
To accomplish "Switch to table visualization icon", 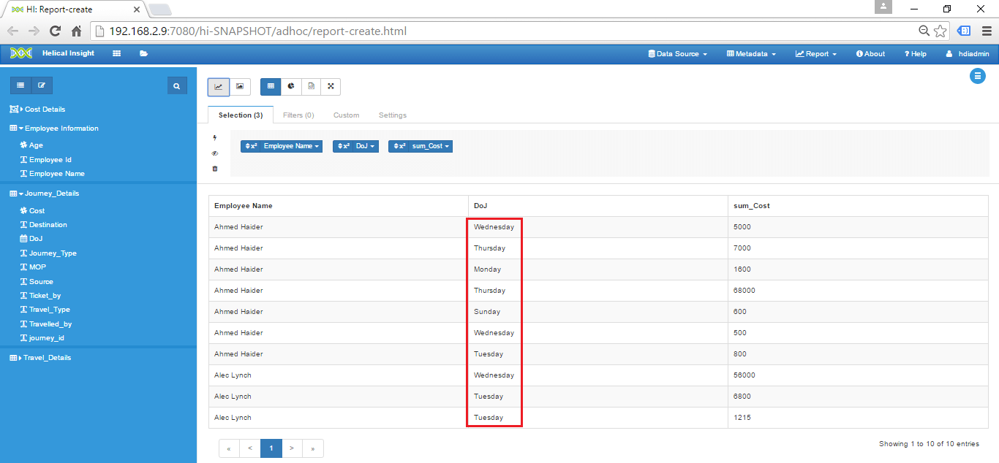I will pyautogui.click(x=271, y=86).
